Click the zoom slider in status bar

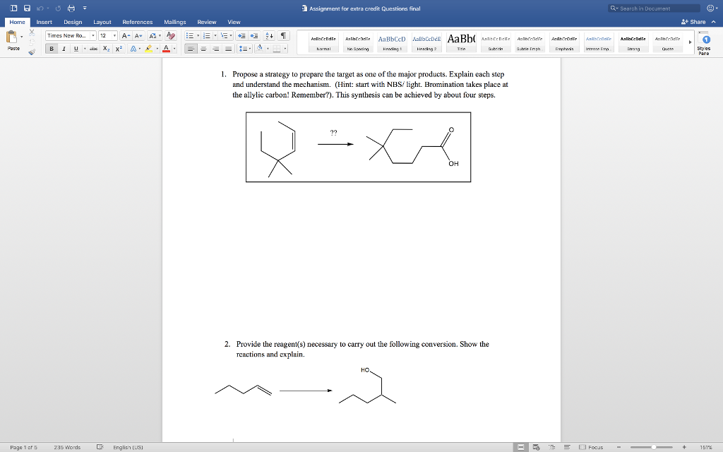click(x=654, y=447)
